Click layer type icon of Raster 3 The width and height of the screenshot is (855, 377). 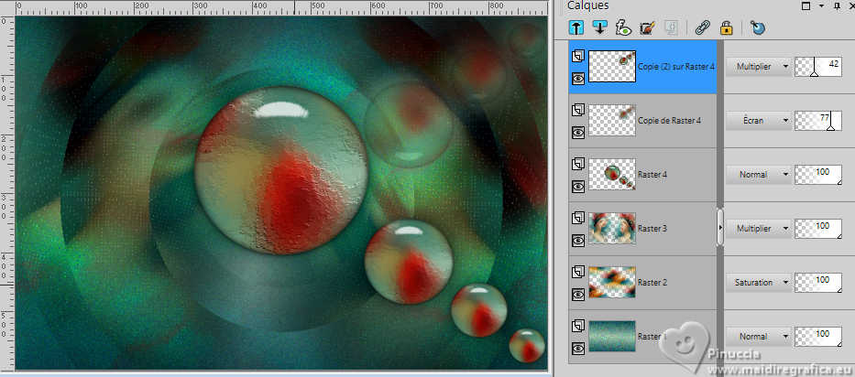point(578,218)
